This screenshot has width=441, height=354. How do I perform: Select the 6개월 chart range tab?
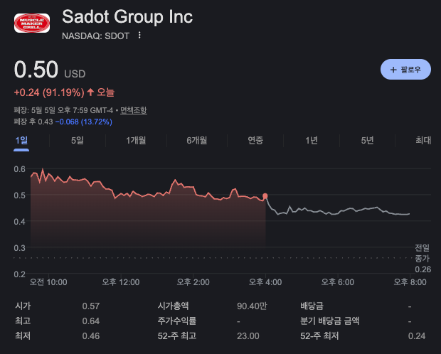pos(197,140)
